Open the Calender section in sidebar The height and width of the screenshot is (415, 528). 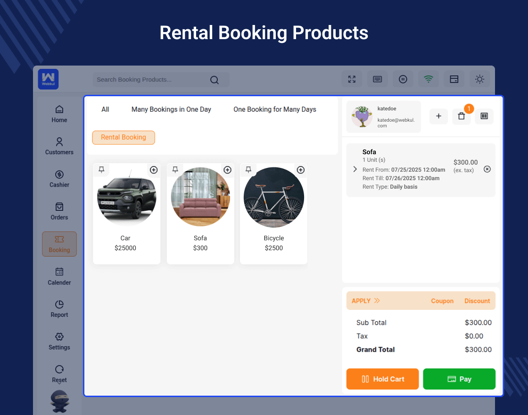59,276
